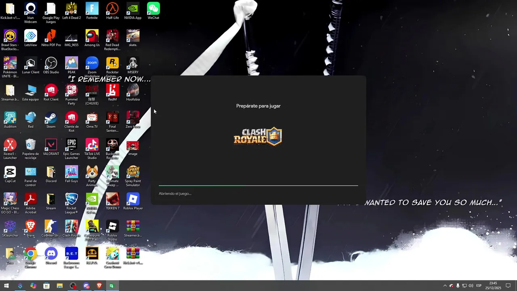Image resolution: width=517 pixels, height=291 pixels.
Task: Open File Explorer from the taskbar
Action: [x=60, y=286]
